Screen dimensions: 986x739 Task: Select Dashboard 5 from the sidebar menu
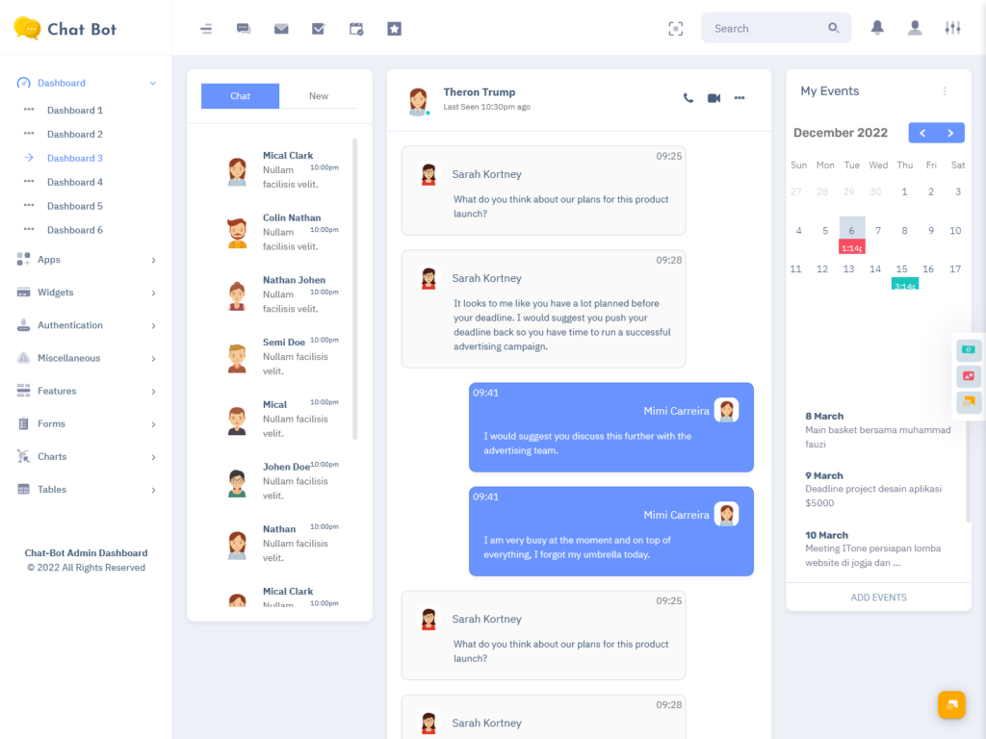(75, 205)
